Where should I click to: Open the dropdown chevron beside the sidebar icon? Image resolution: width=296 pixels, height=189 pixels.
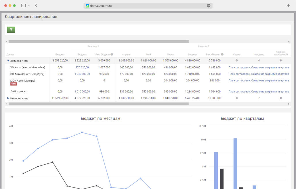point(29,6)
